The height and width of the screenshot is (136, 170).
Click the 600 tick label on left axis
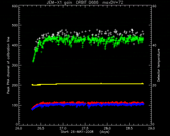click(x=15, y=6)
